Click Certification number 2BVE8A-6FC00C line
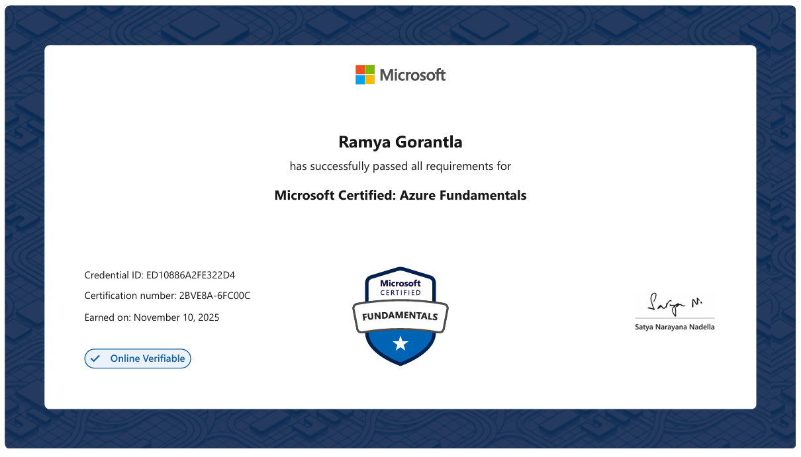 coord(167,296)
